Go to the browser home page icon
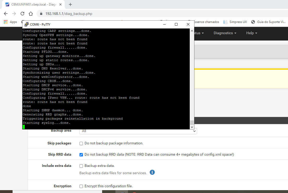The image size is (288, 193). click(31, 14)
